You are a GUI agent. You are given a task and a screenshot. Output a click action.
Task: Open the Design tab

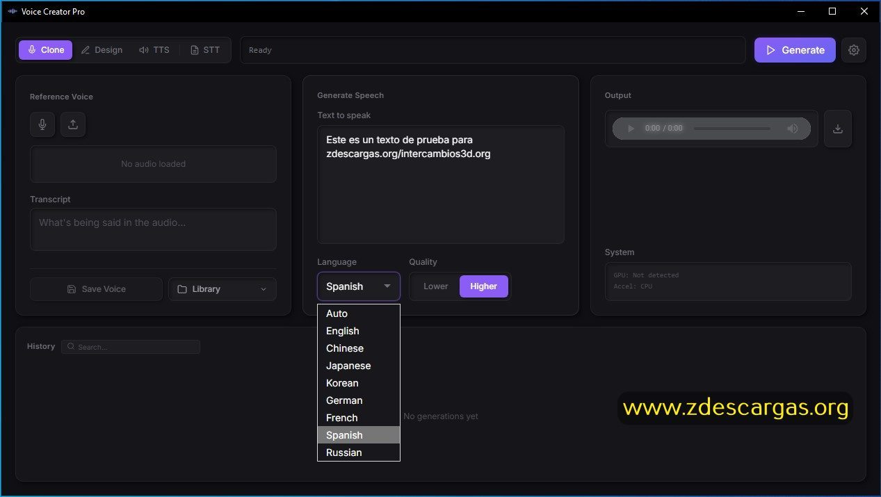[x=102, y=50]
